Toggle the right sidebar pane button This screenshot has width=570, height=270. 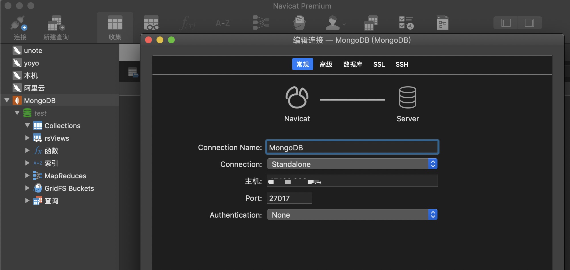coord(530,23)
